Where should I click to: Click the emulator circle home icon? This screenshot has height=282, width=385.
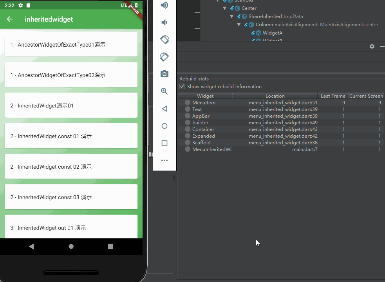[164, 126]
